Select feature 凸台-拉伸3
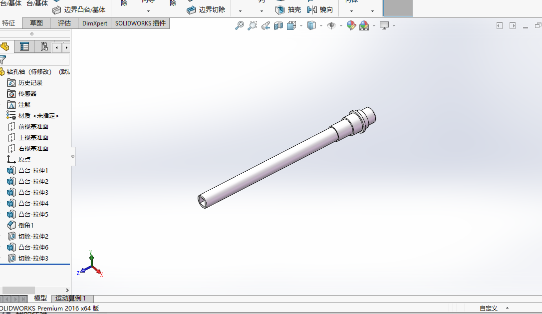Screen dimensions: 542x314 (x=27, y=193)
